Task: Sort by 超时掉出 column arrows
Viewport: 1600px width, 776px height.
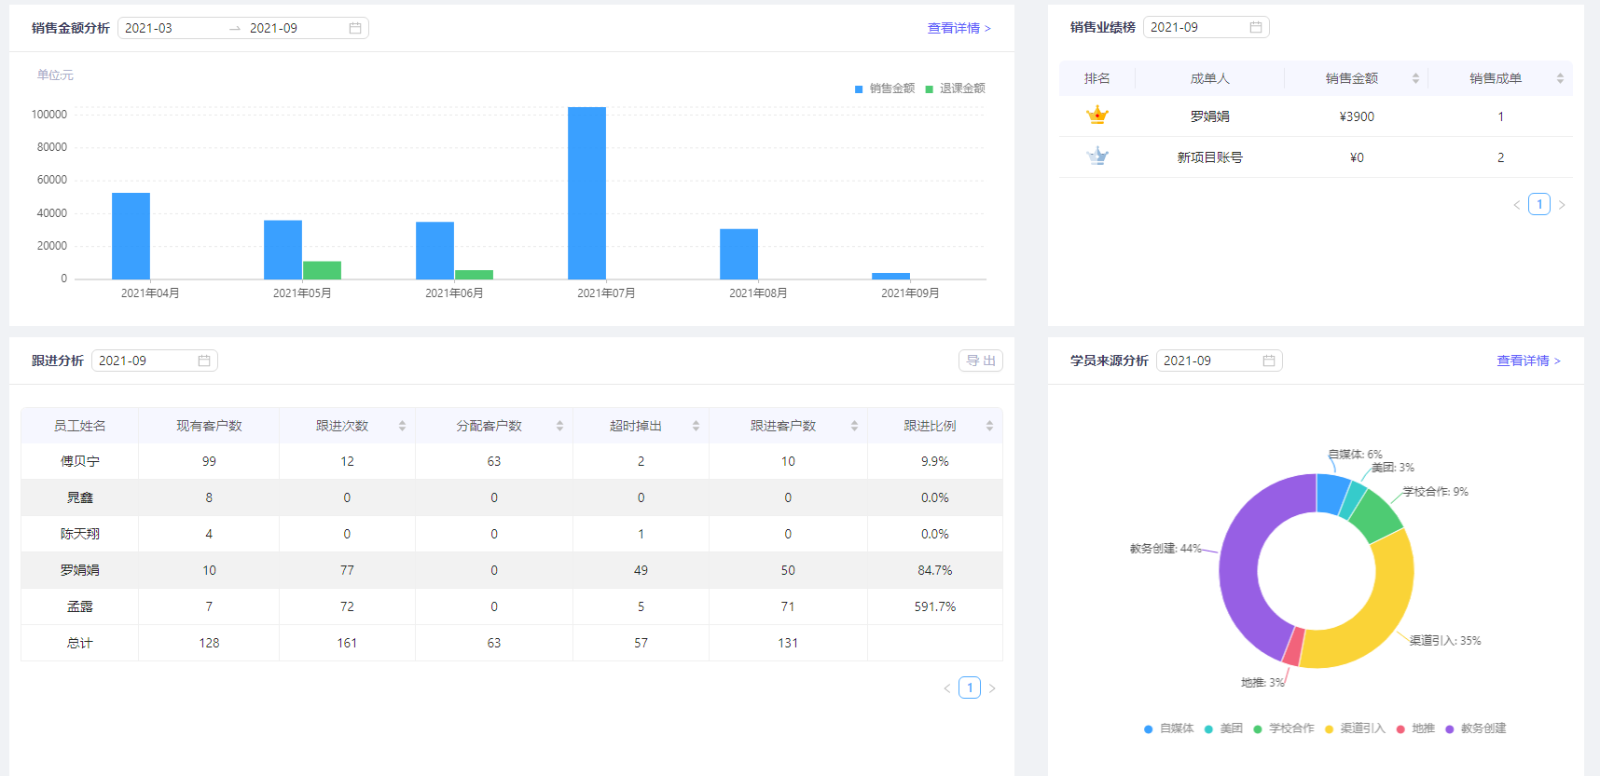Action: click(696, 426)
